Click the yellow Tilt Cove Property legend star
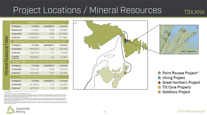207x115 pixels. click(x=159, y=87)
